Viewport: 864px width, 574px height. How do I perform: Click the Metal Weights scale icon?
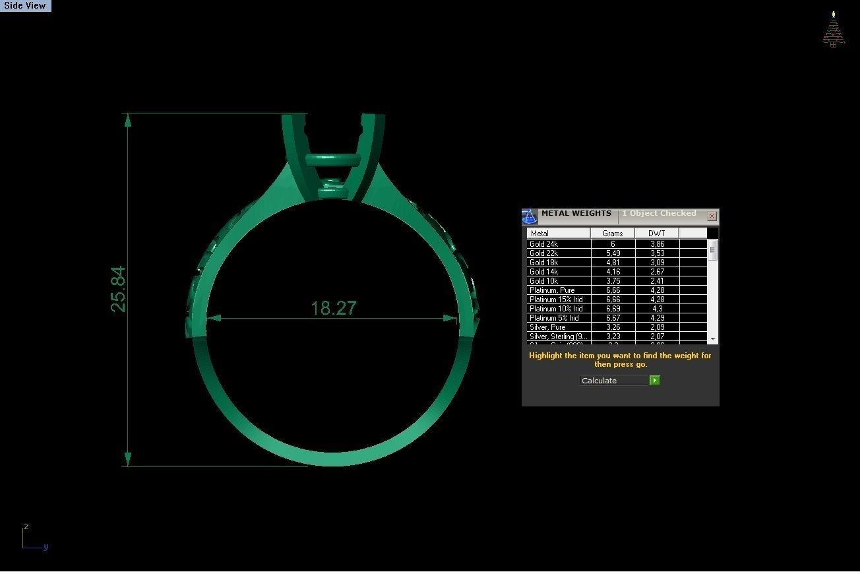pos(530,217)
